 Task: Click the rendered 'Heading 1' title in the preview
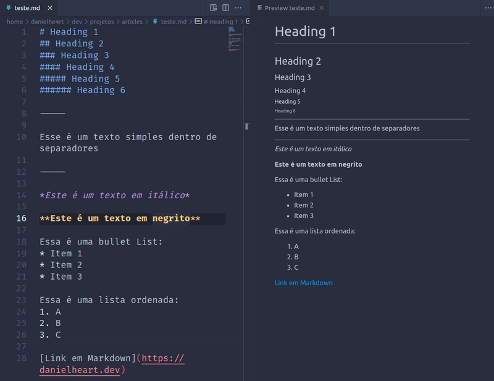305,31
